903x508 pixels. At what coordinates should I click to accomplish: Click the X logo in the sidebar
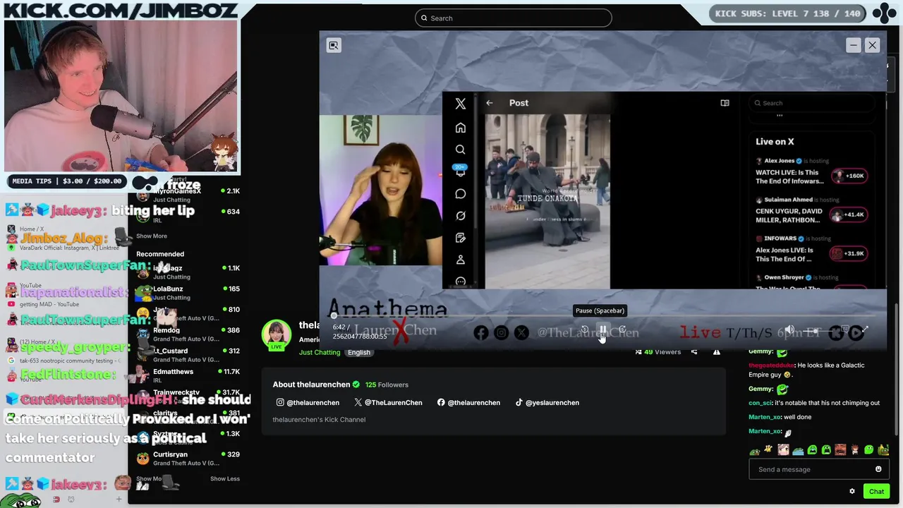pos(461,104)
